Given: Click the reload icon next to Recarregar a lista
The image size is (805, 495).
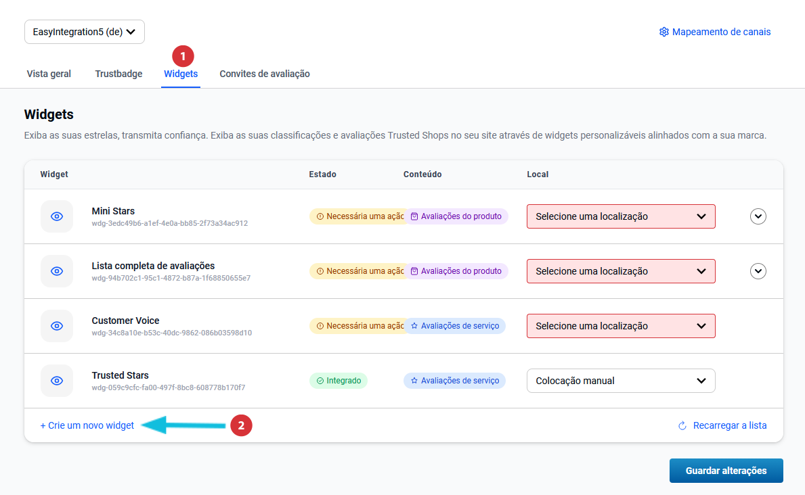Looking at the screenshot, I should pos(682,426).
